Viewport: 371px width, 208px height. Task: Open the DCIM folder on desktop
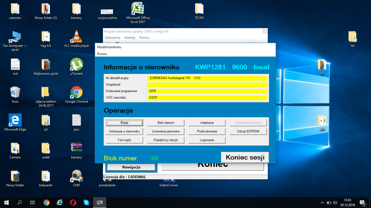[x=199, y=9]
